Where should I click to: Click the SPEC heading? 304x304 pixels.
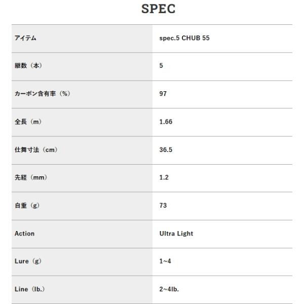coord(158,9)
